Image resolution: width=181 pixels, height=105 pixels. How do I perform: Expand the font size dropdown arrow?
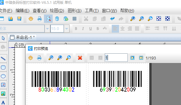click(x=67, y=29)
